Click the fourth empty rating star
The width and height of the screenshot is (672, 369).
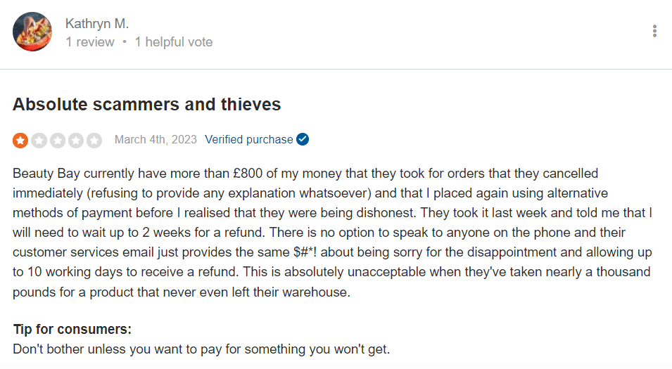75,140
